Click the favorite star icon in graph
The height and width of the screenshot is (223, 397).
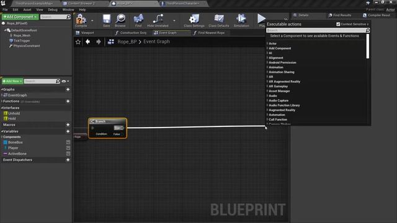[78, 42]
